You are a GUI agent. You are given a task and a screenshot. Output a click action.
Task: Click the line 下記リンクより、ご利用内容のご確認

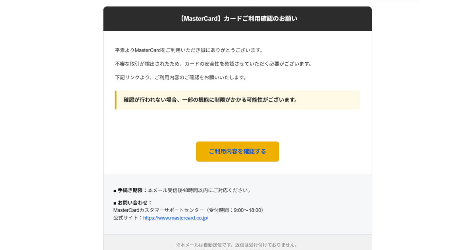pos(181,77)
